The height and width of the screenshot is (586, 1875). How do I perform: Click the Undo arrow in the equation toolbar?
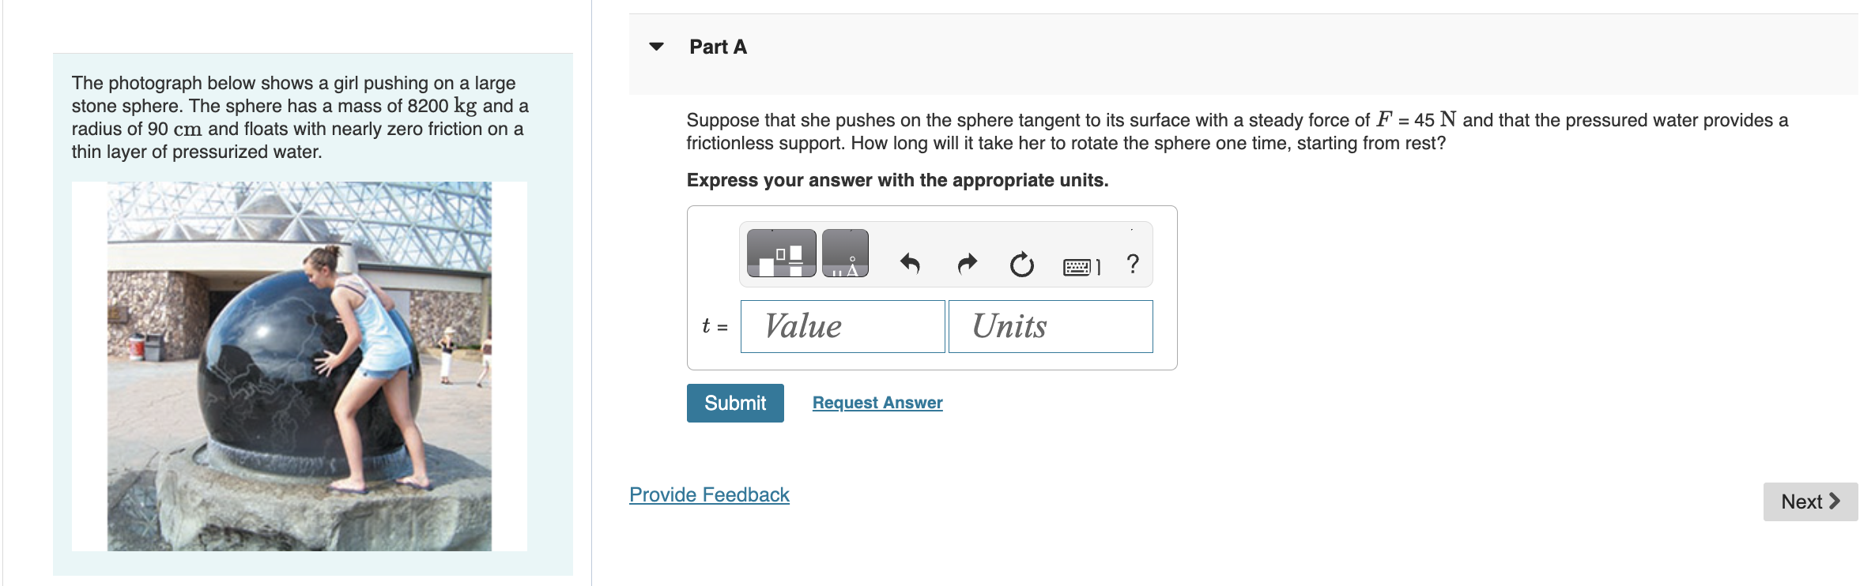click(909, 265)
